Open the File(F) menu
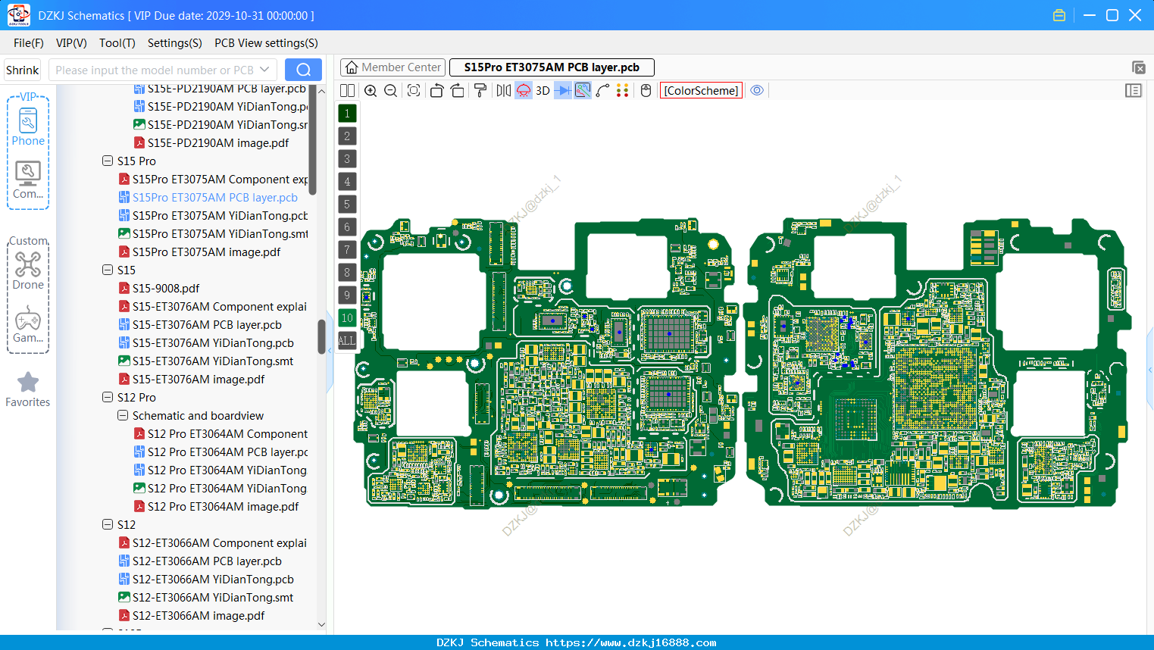The width and height of the screenshot is (1154, 650). tap(29, 43)
